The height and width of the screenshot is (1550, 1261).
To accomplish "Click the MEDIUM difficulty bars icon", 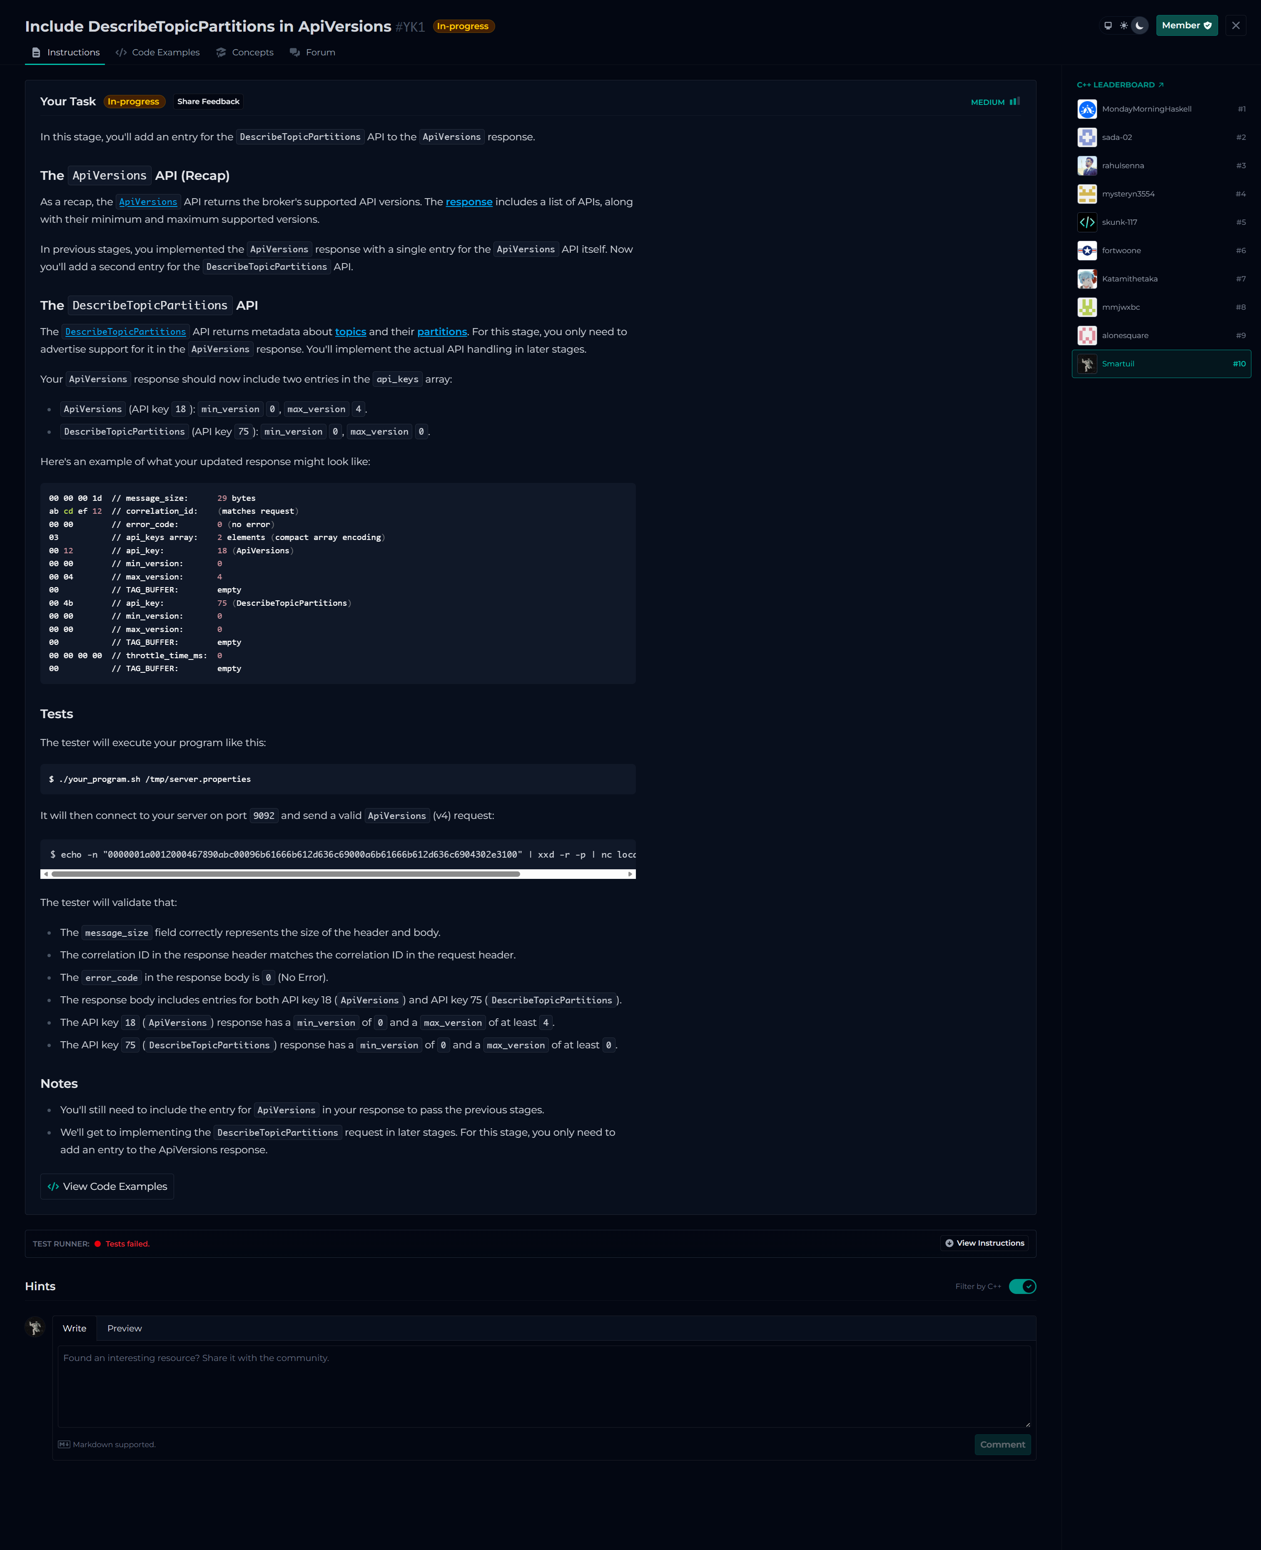I will tap(1014, 102).
